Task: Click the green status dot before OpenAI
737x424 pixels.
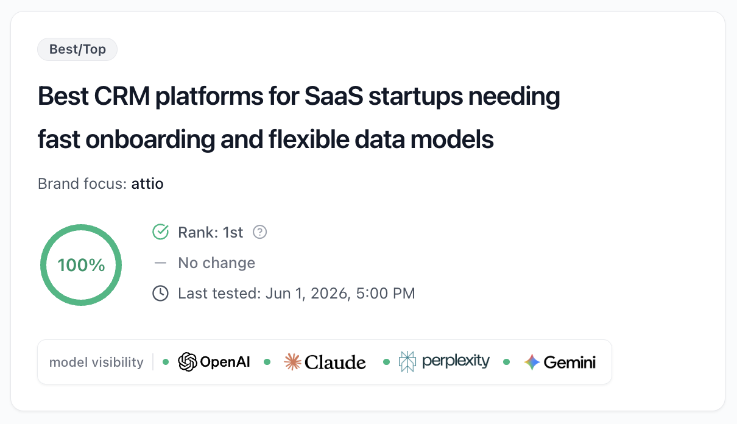Action: click(x=166, y=362)
